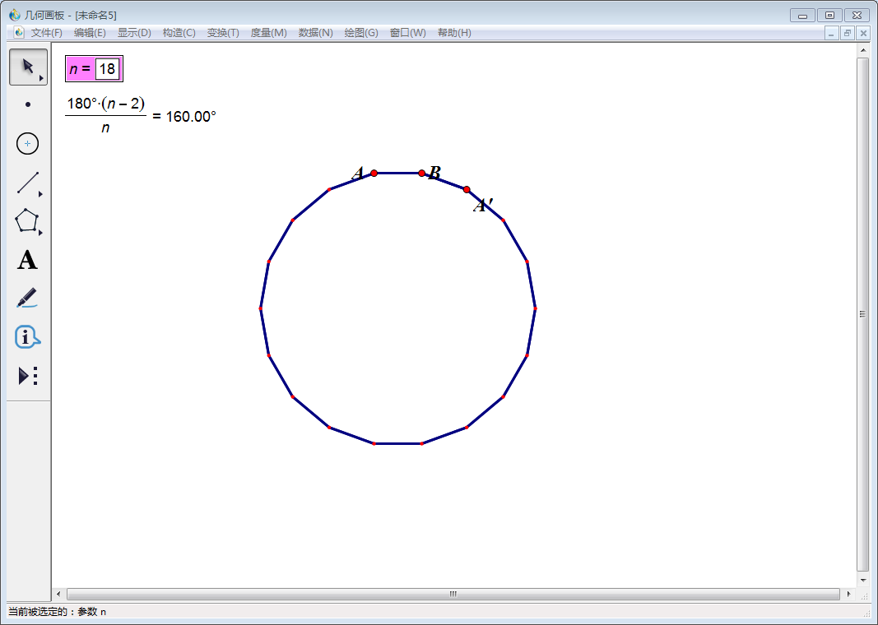The image size is (878, 625).
Task: Select the Compass circle tool
Action: pyautogui.click(x=28, y=143)
